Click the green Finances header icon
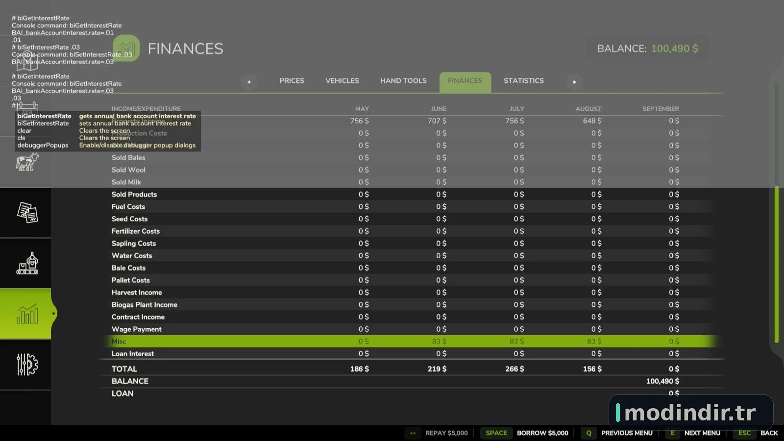Viewport: 784px width, 441px height. coord(126,48)
